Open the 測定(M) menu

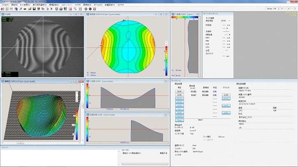point(14,5)
